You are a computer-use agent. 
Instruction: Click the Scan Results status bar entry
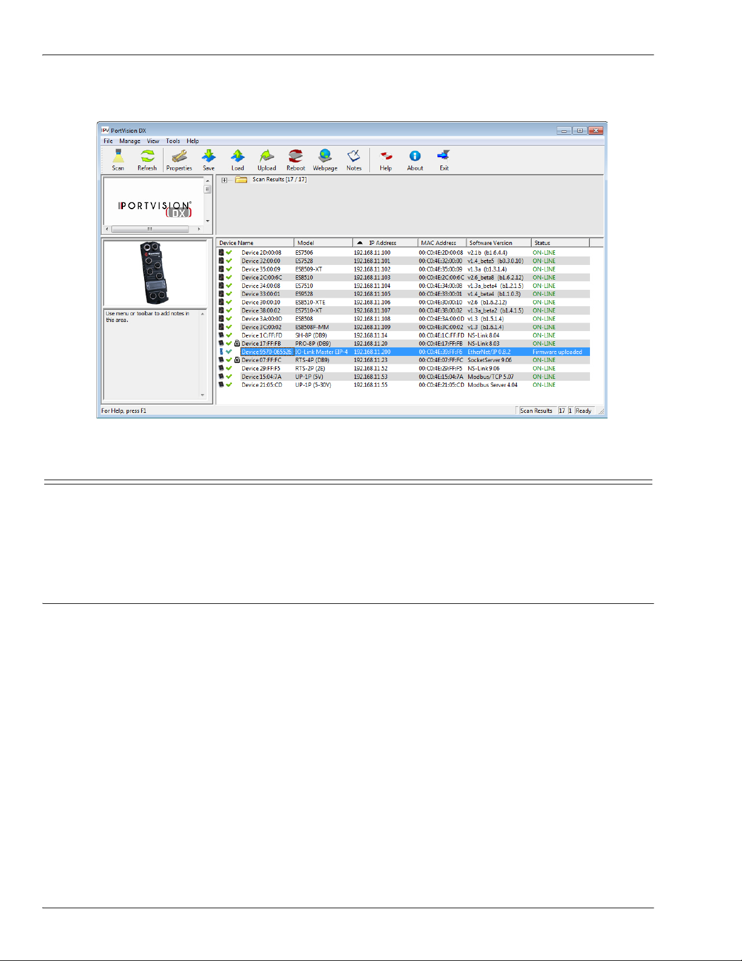[536, 410]
